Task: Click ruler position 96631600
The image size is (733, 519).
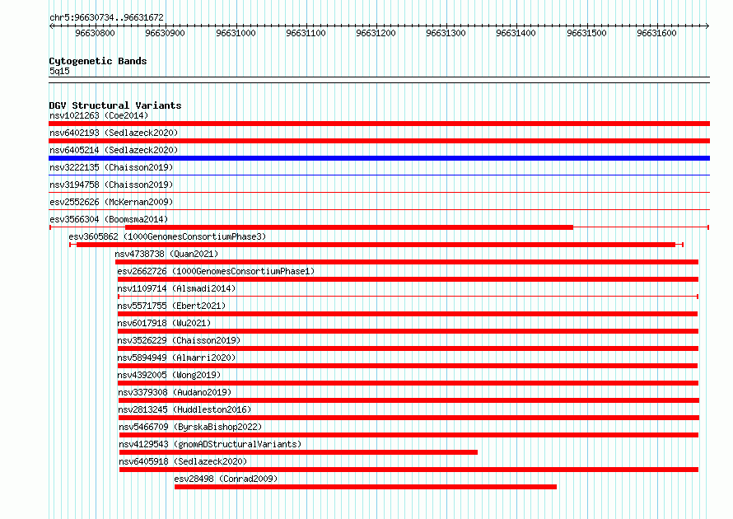Action: coord(656,33)
